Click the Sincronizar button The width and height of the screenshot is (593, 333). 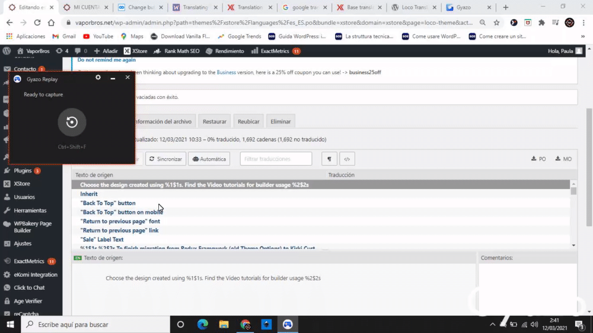point(165,159)
